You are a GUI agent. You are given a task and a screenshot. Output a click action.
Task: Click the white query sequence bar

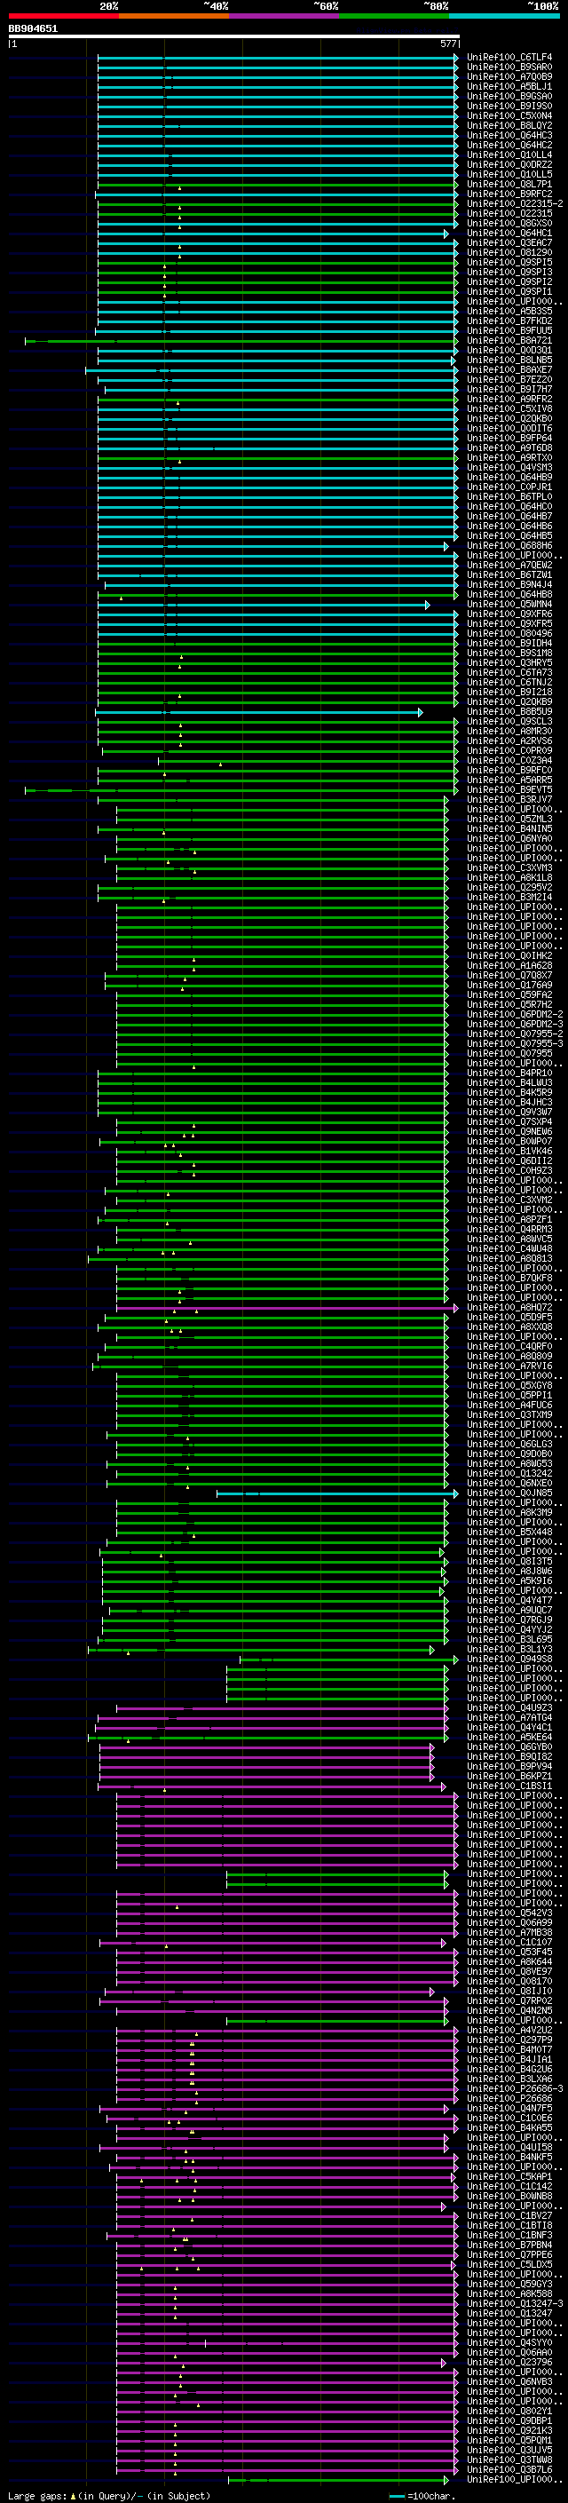(x=234, y=37)
